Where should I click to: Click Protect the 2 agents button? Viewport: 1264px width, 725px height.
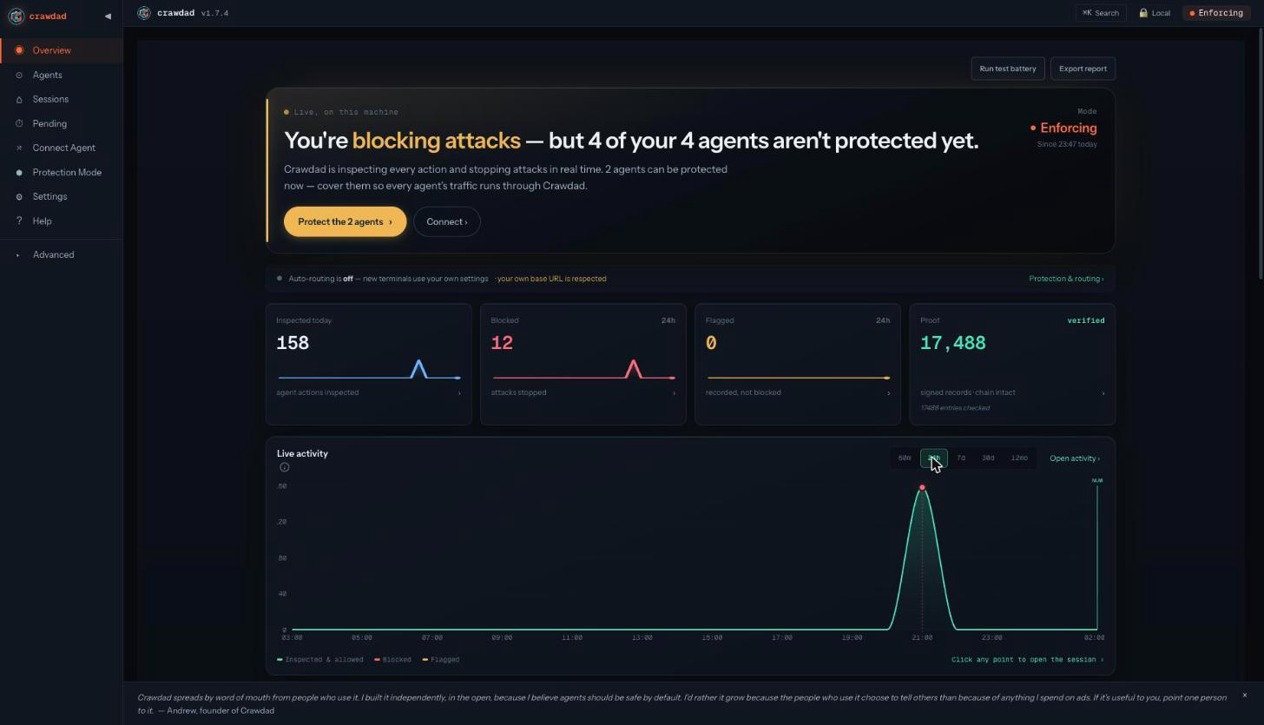pyautogui.click(x=345, y=221)
